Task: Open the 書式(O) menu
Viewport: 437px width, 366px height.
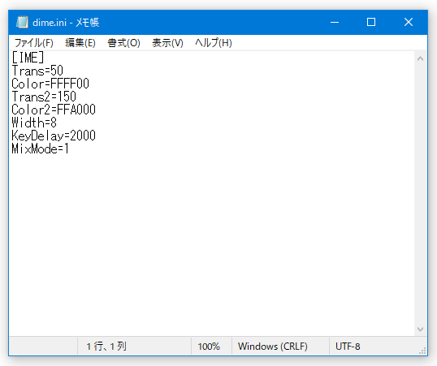Action: point(123,43)
